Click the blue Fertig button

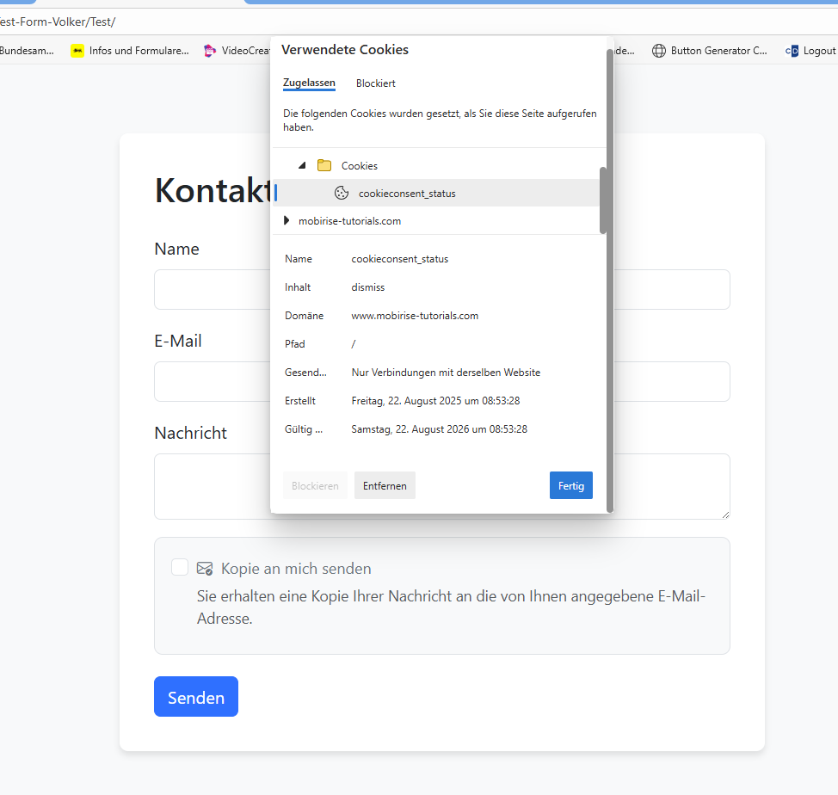(570, 485)
